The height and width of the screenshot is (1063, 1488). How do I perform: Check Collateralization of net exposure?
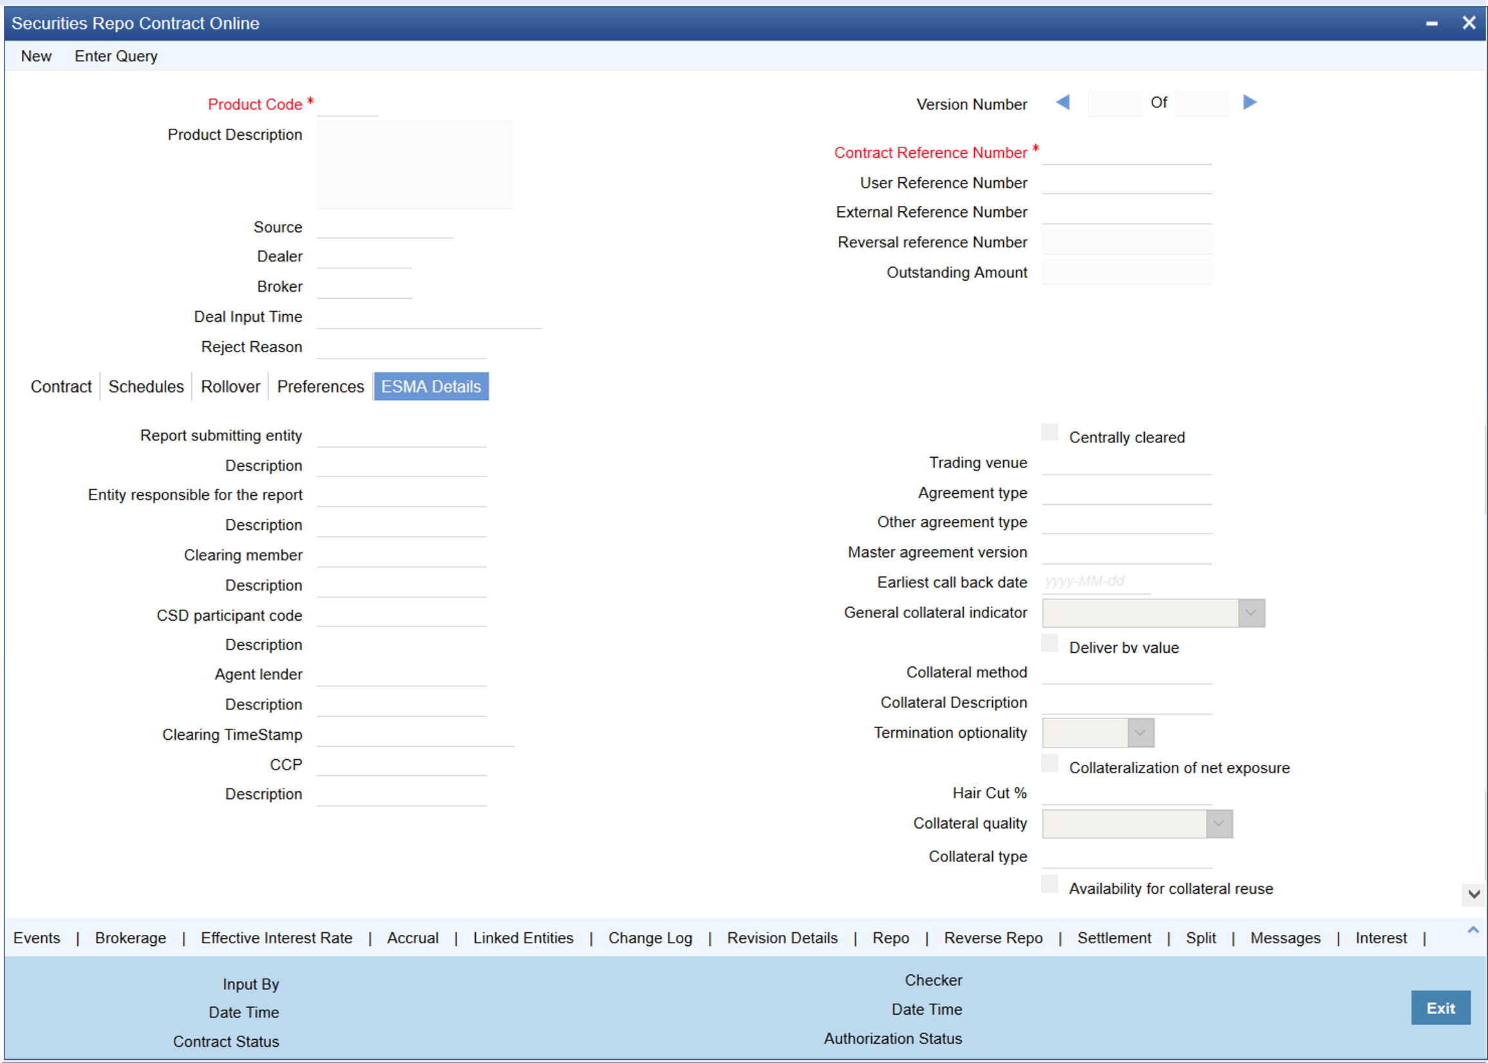coord(1050,764)
